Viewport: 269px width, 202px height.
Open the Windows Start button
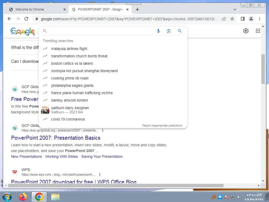(7, 197)
